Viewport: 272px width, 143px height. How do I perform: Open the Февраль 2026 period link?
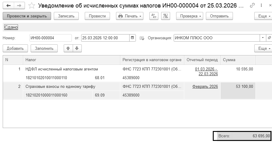point(205,87)
